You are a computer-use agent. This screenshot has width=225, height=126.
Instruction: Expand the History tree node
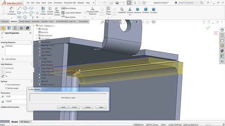coord(37,29)
